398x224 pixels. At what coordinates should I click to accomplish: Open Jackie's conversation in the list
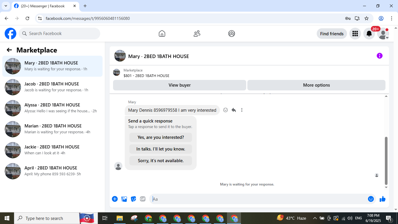52,150
